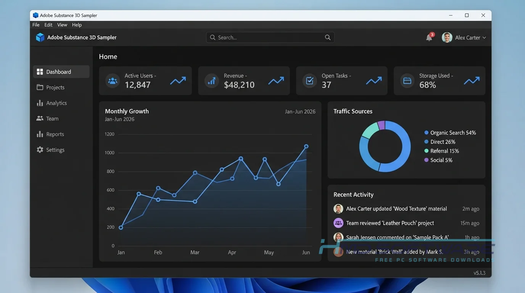This screenshot has height=293, width=525.
Task: Click Alex Carter's profile avatar in header
Action: tap(447, 37)
